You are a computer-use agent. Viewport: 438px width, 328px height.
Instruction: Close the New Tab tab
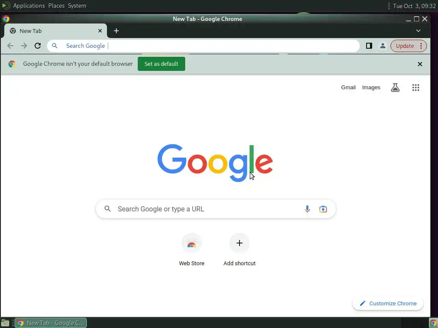[100, 31]
